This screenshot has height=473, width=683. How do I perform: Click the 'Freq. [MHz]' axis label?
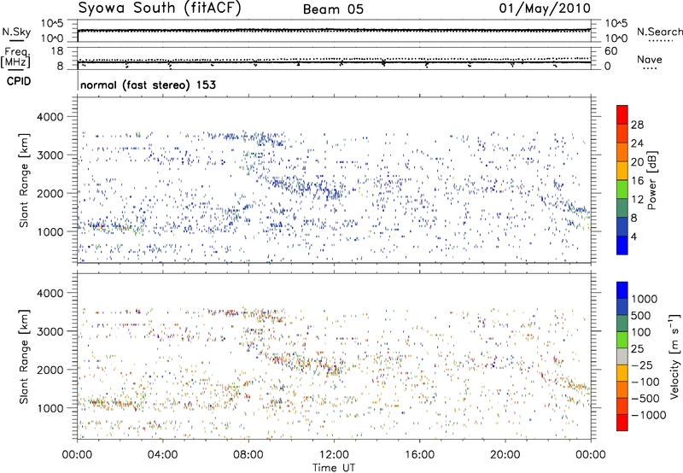15,58
